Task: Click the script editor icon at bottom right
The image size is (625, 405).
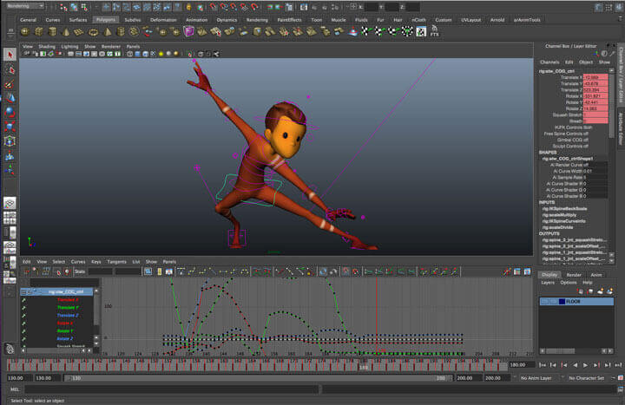Action: pos(620,390)
